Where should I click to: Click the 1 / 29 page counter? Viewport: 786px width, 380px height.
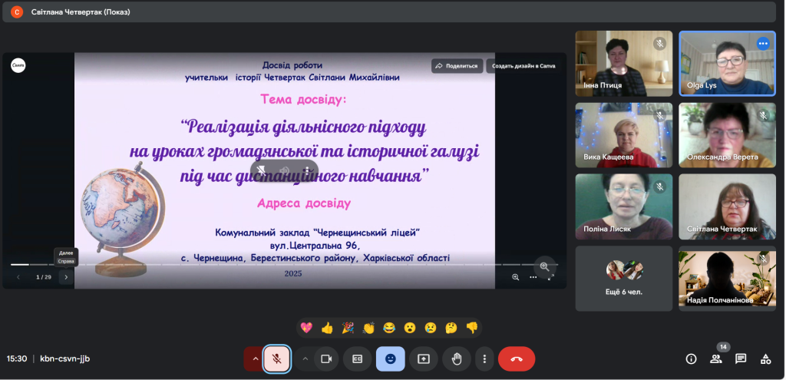(x=44, y=276)
